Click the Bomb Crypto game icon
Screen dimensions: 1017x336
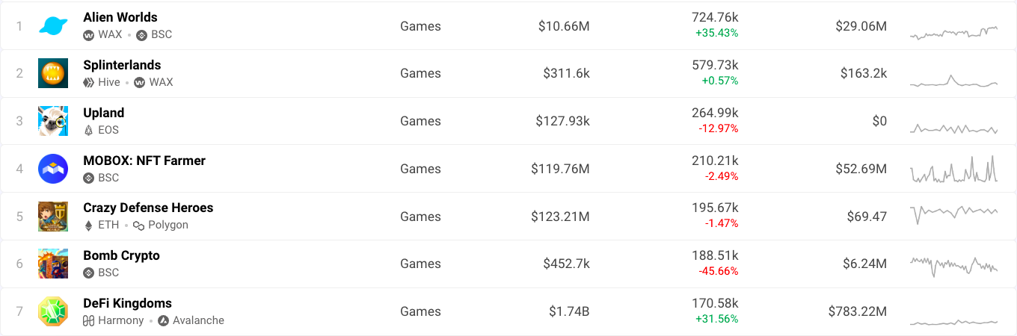point(53,264)
